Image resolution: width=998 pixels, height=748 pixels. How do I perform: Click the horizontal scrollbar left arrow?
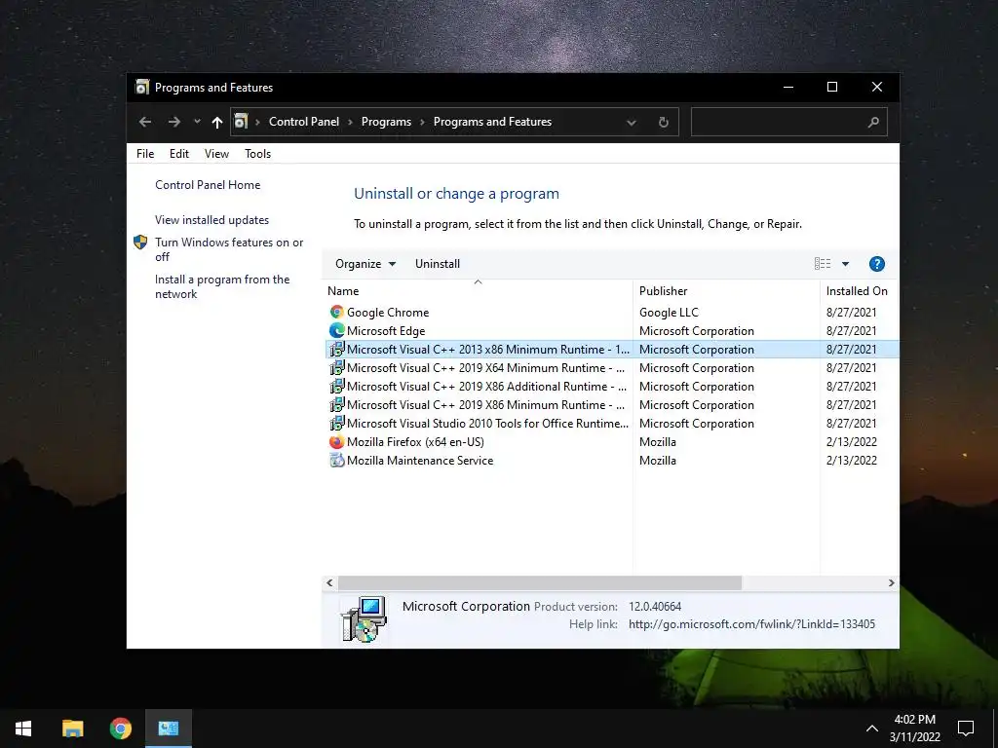pos(329,582)
